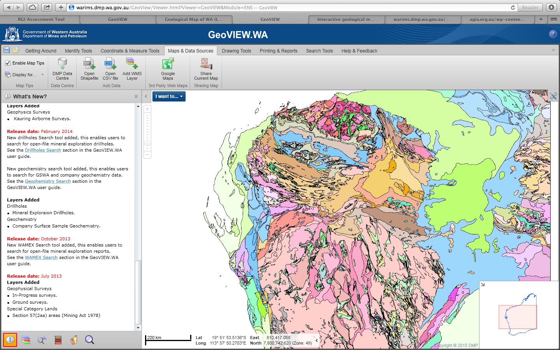Switch to the Search Tools tab

pyautogui.click(x=319, y=51)
